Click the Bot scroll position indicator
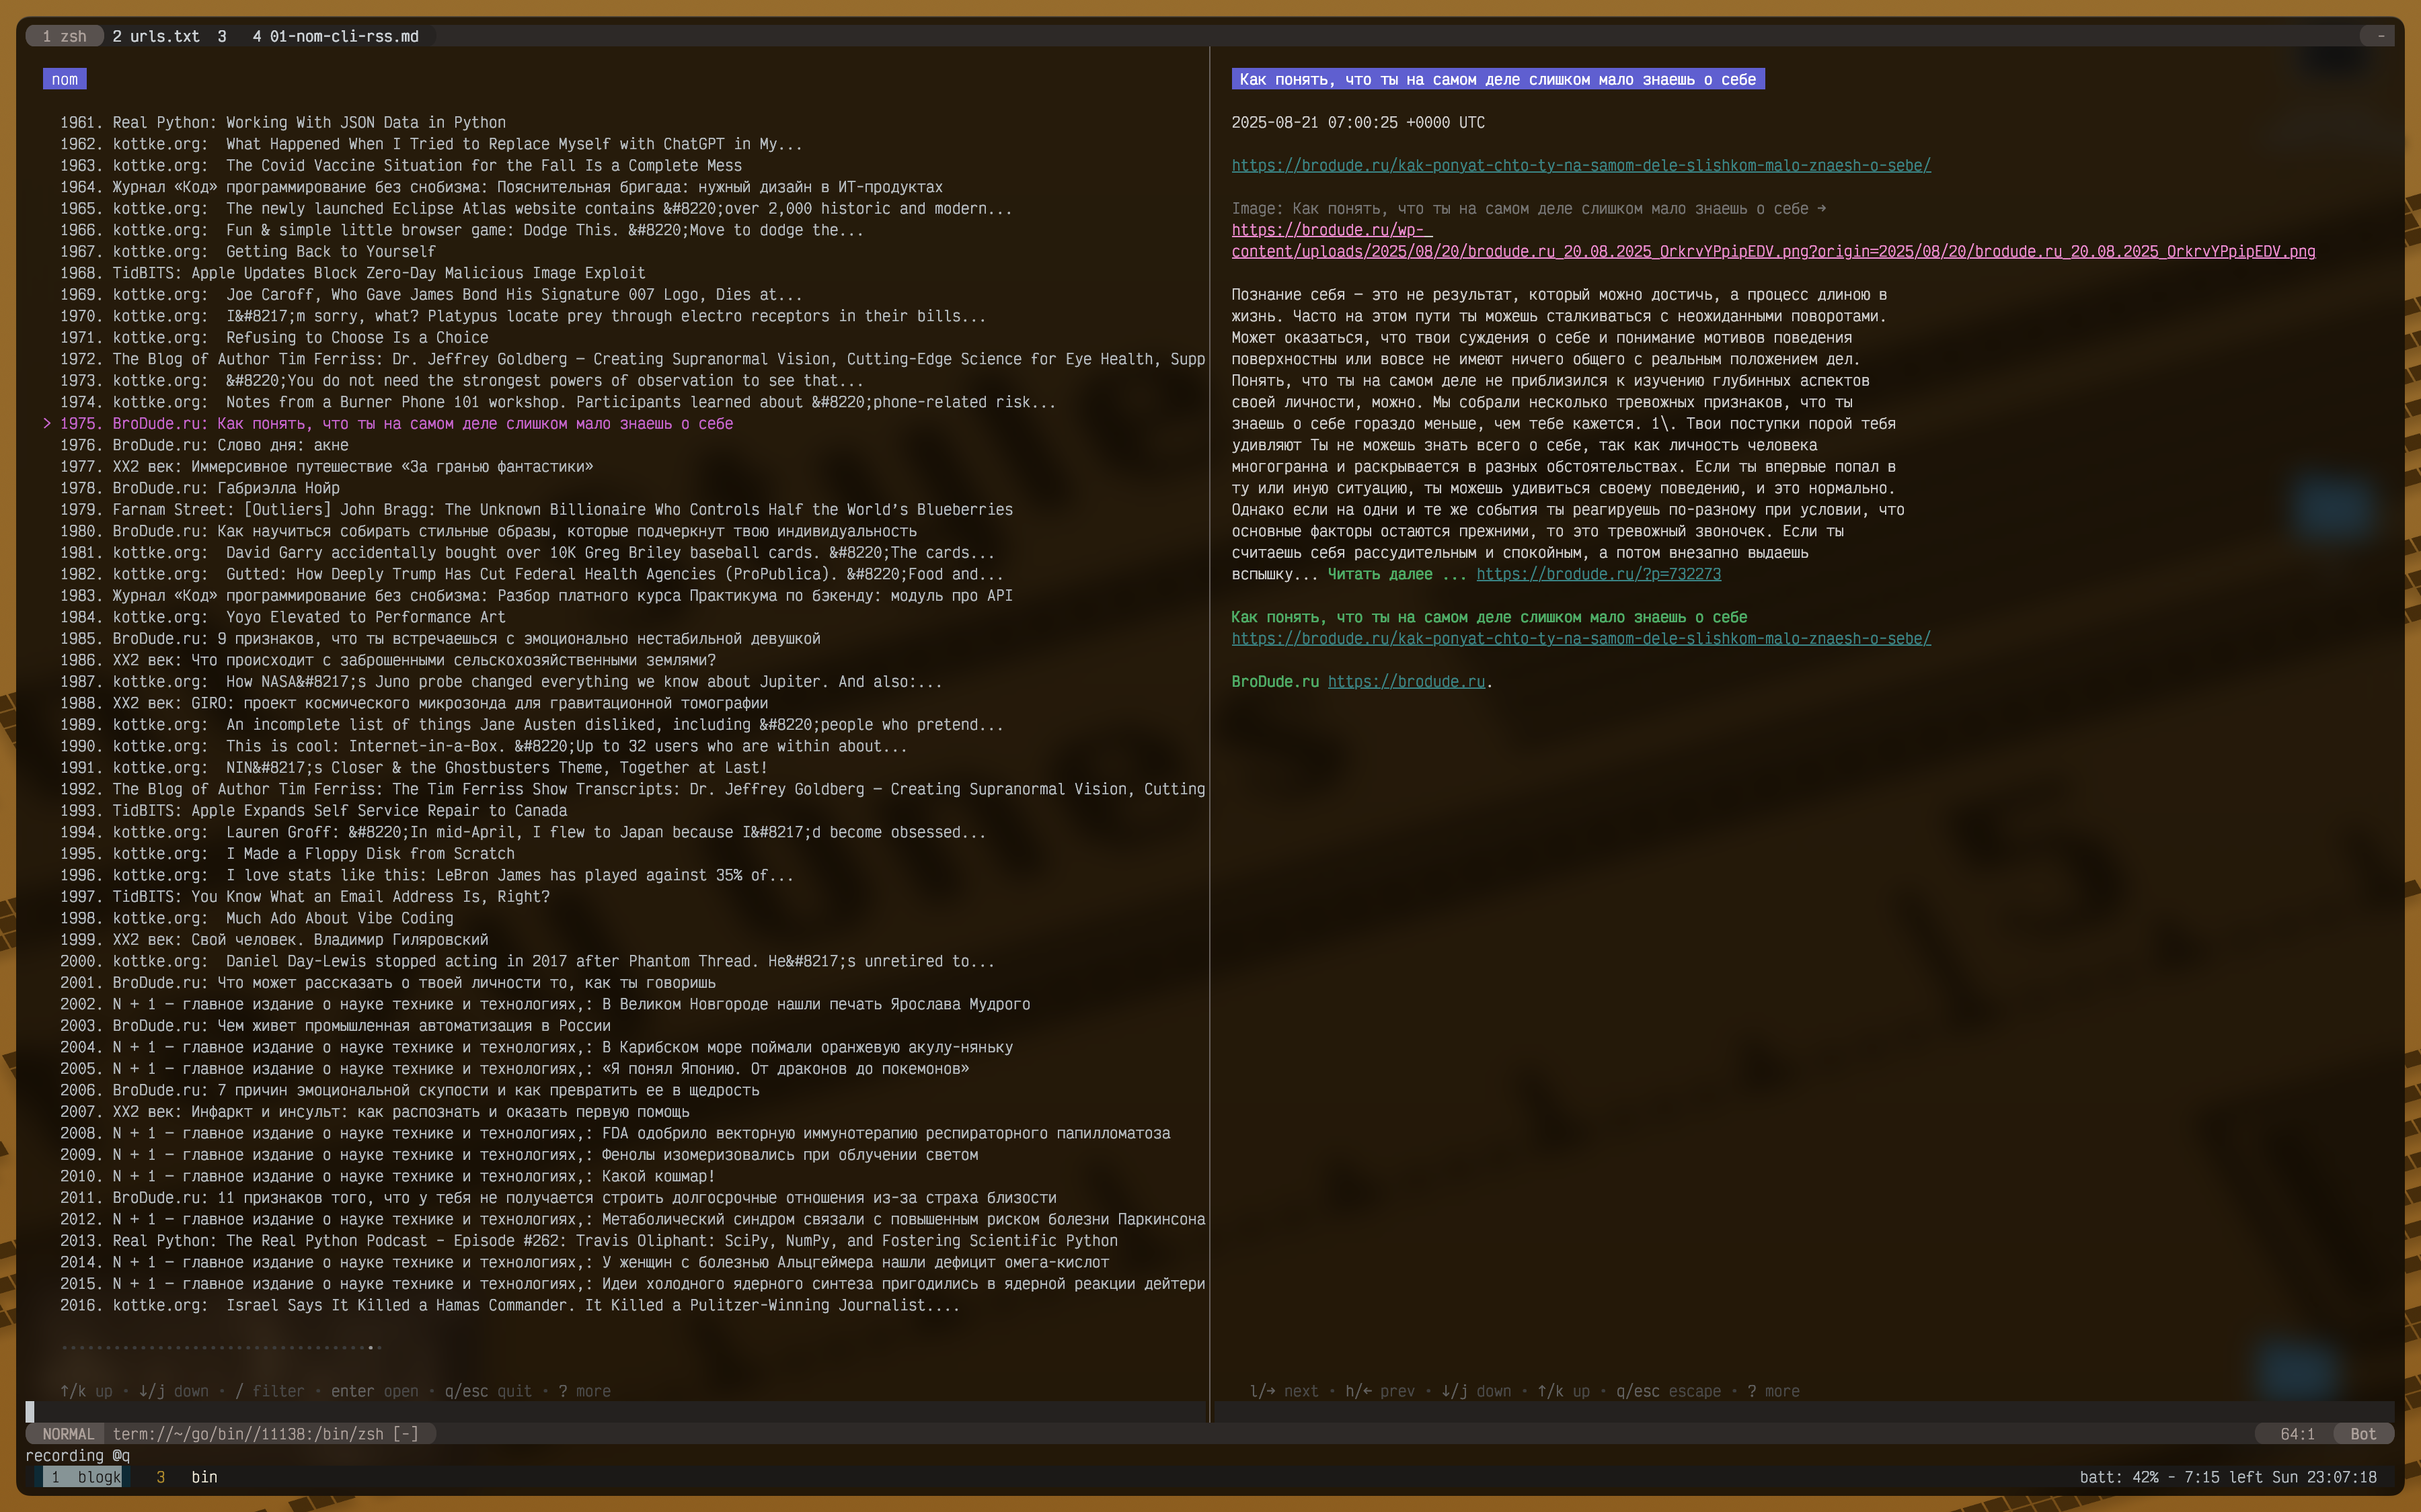Viewport: 2421px width, 1512px height. [2363, 1434]
